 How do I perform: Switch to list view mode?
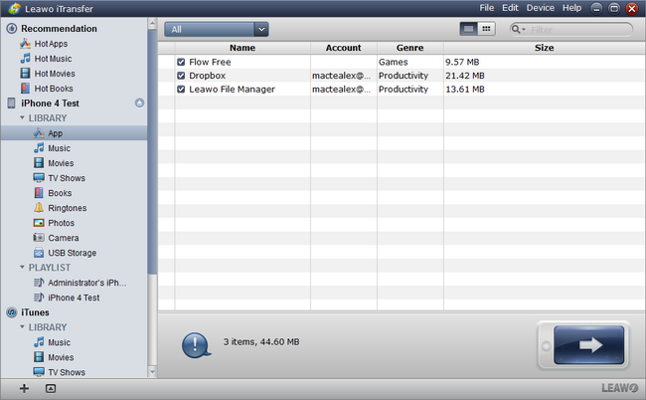pos(468,29)
